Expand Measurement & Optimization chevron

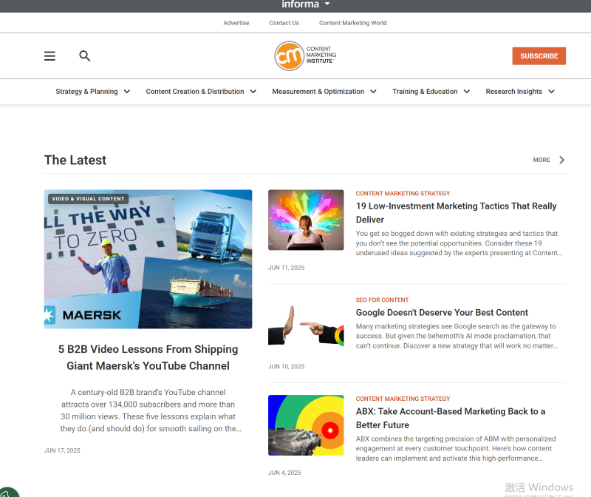tap(373, 91)
